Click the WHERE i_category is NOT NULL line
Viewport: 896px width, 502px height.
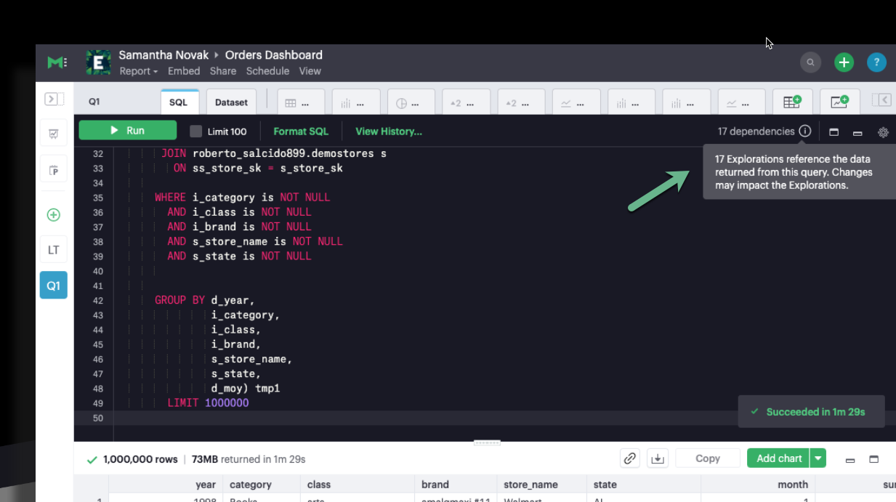pos(242,198)
